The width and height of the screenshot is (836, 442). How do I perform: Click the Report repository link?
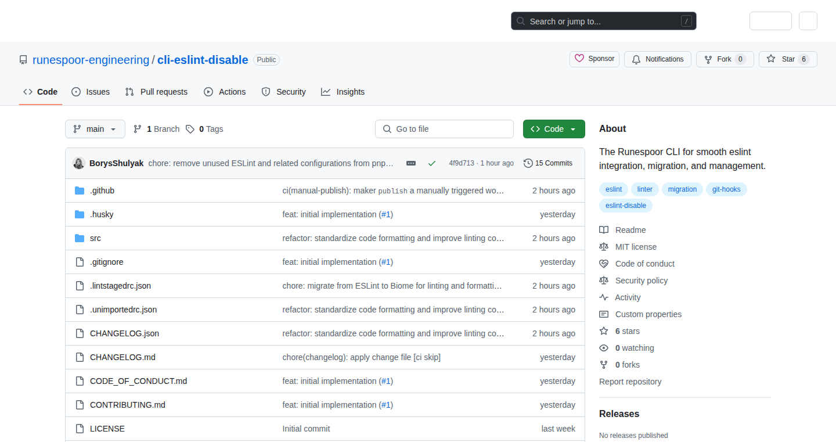tap(630, 382)
